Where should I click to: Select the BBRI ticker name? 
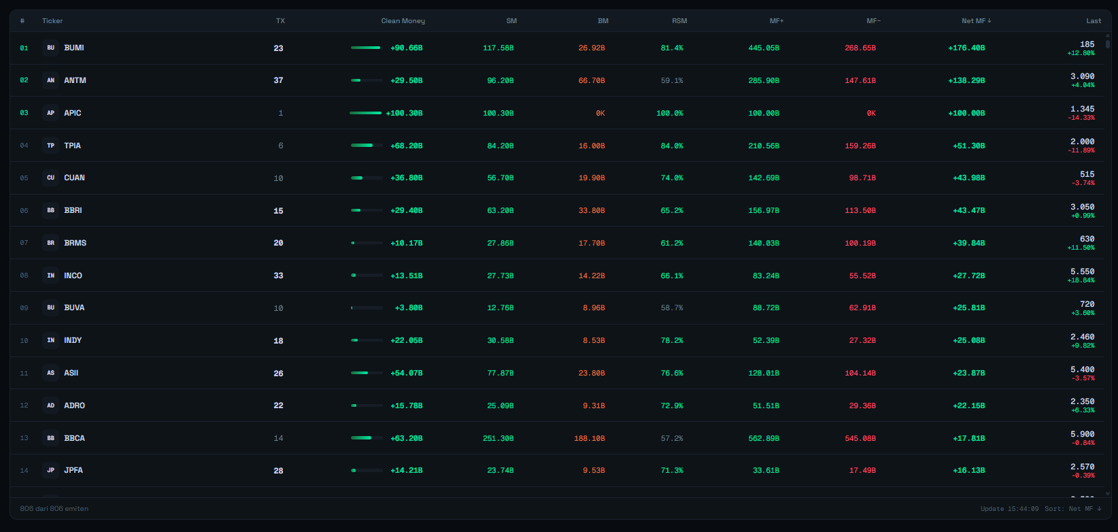coord(73,210)
